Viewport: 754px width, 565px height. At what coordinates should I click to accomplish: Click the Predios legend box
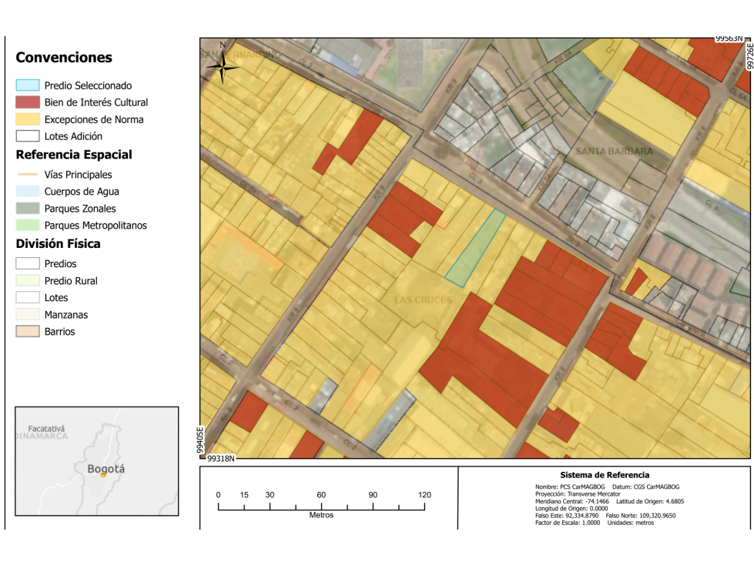point(28,263)
